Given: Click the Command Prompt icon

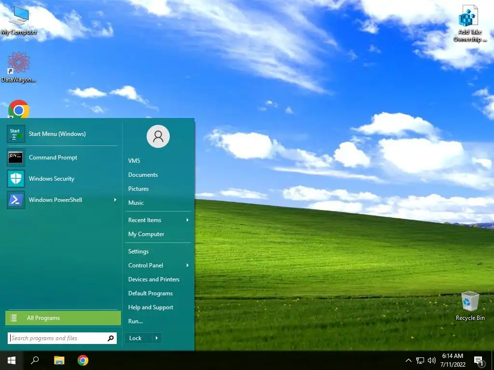Looking at the screenshot, I should (x=16, y=158).
